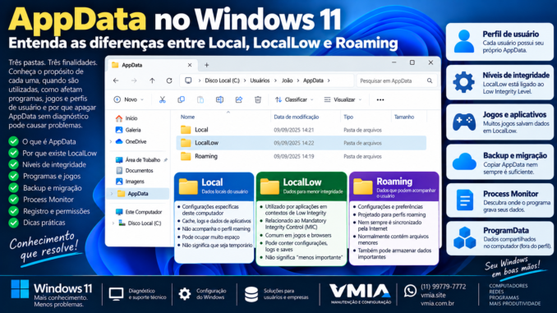The height and width of the screenshot is (313, 557).
Task: Select the AppData window tab
Action: (152, 65)
